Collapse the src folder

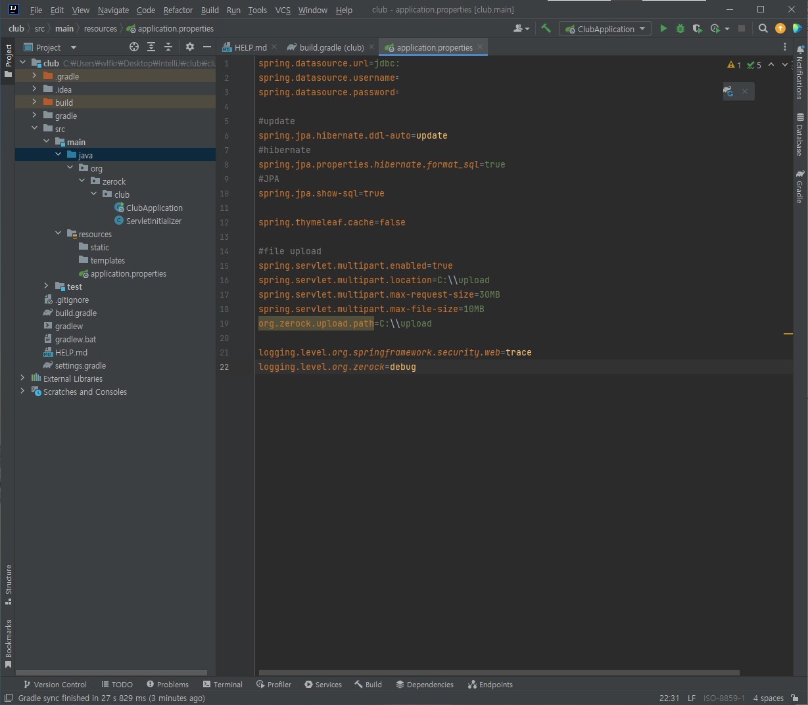(x=34, y=129)
